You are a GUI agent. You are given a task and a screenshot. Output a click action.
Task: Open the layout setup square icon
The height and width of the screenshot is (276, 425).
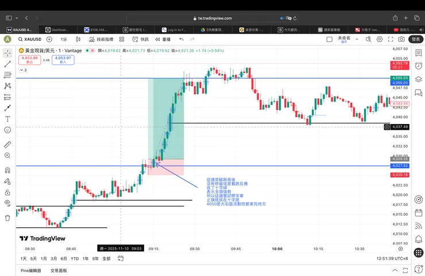point(329,39)
